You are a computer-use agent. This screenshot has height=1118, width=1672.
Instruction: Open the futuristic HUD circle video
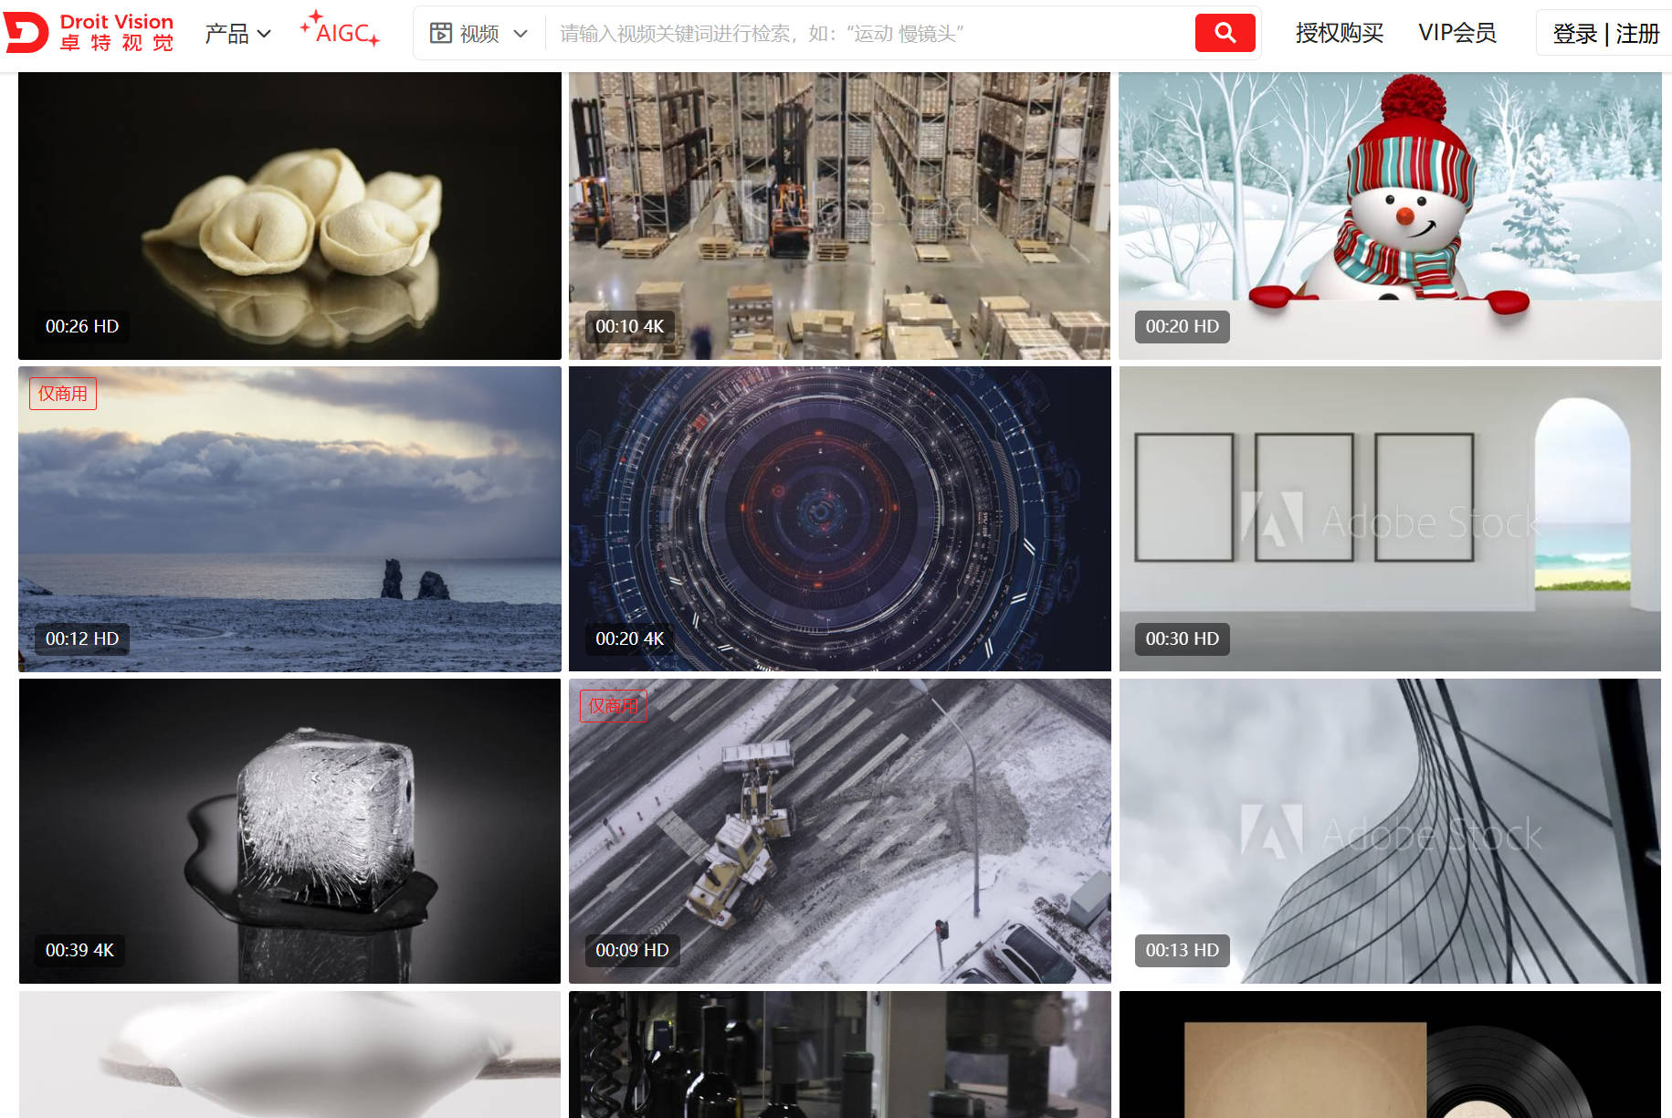pos(839,519)
